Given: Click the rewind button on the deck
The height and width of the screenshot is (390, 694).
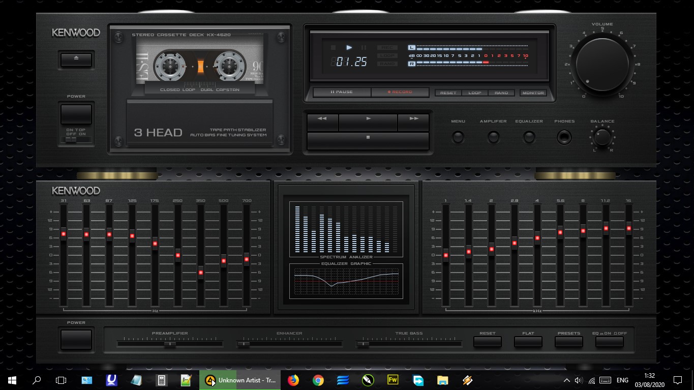Looking at the screenshot, I should 322,122.
